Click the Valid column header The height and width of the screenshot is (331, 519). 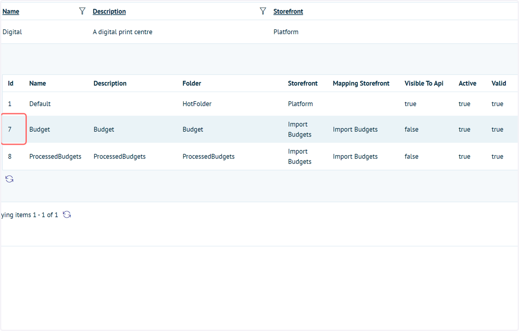tap(499, 83)
